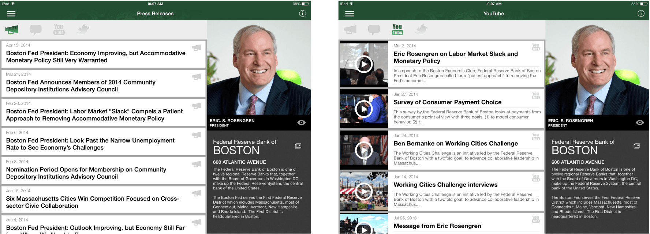Open Feb 6 Narrow Unemployment Rate release
Image resolution: width=650 pixels, height=234 pixels.
tap(104, 141)
